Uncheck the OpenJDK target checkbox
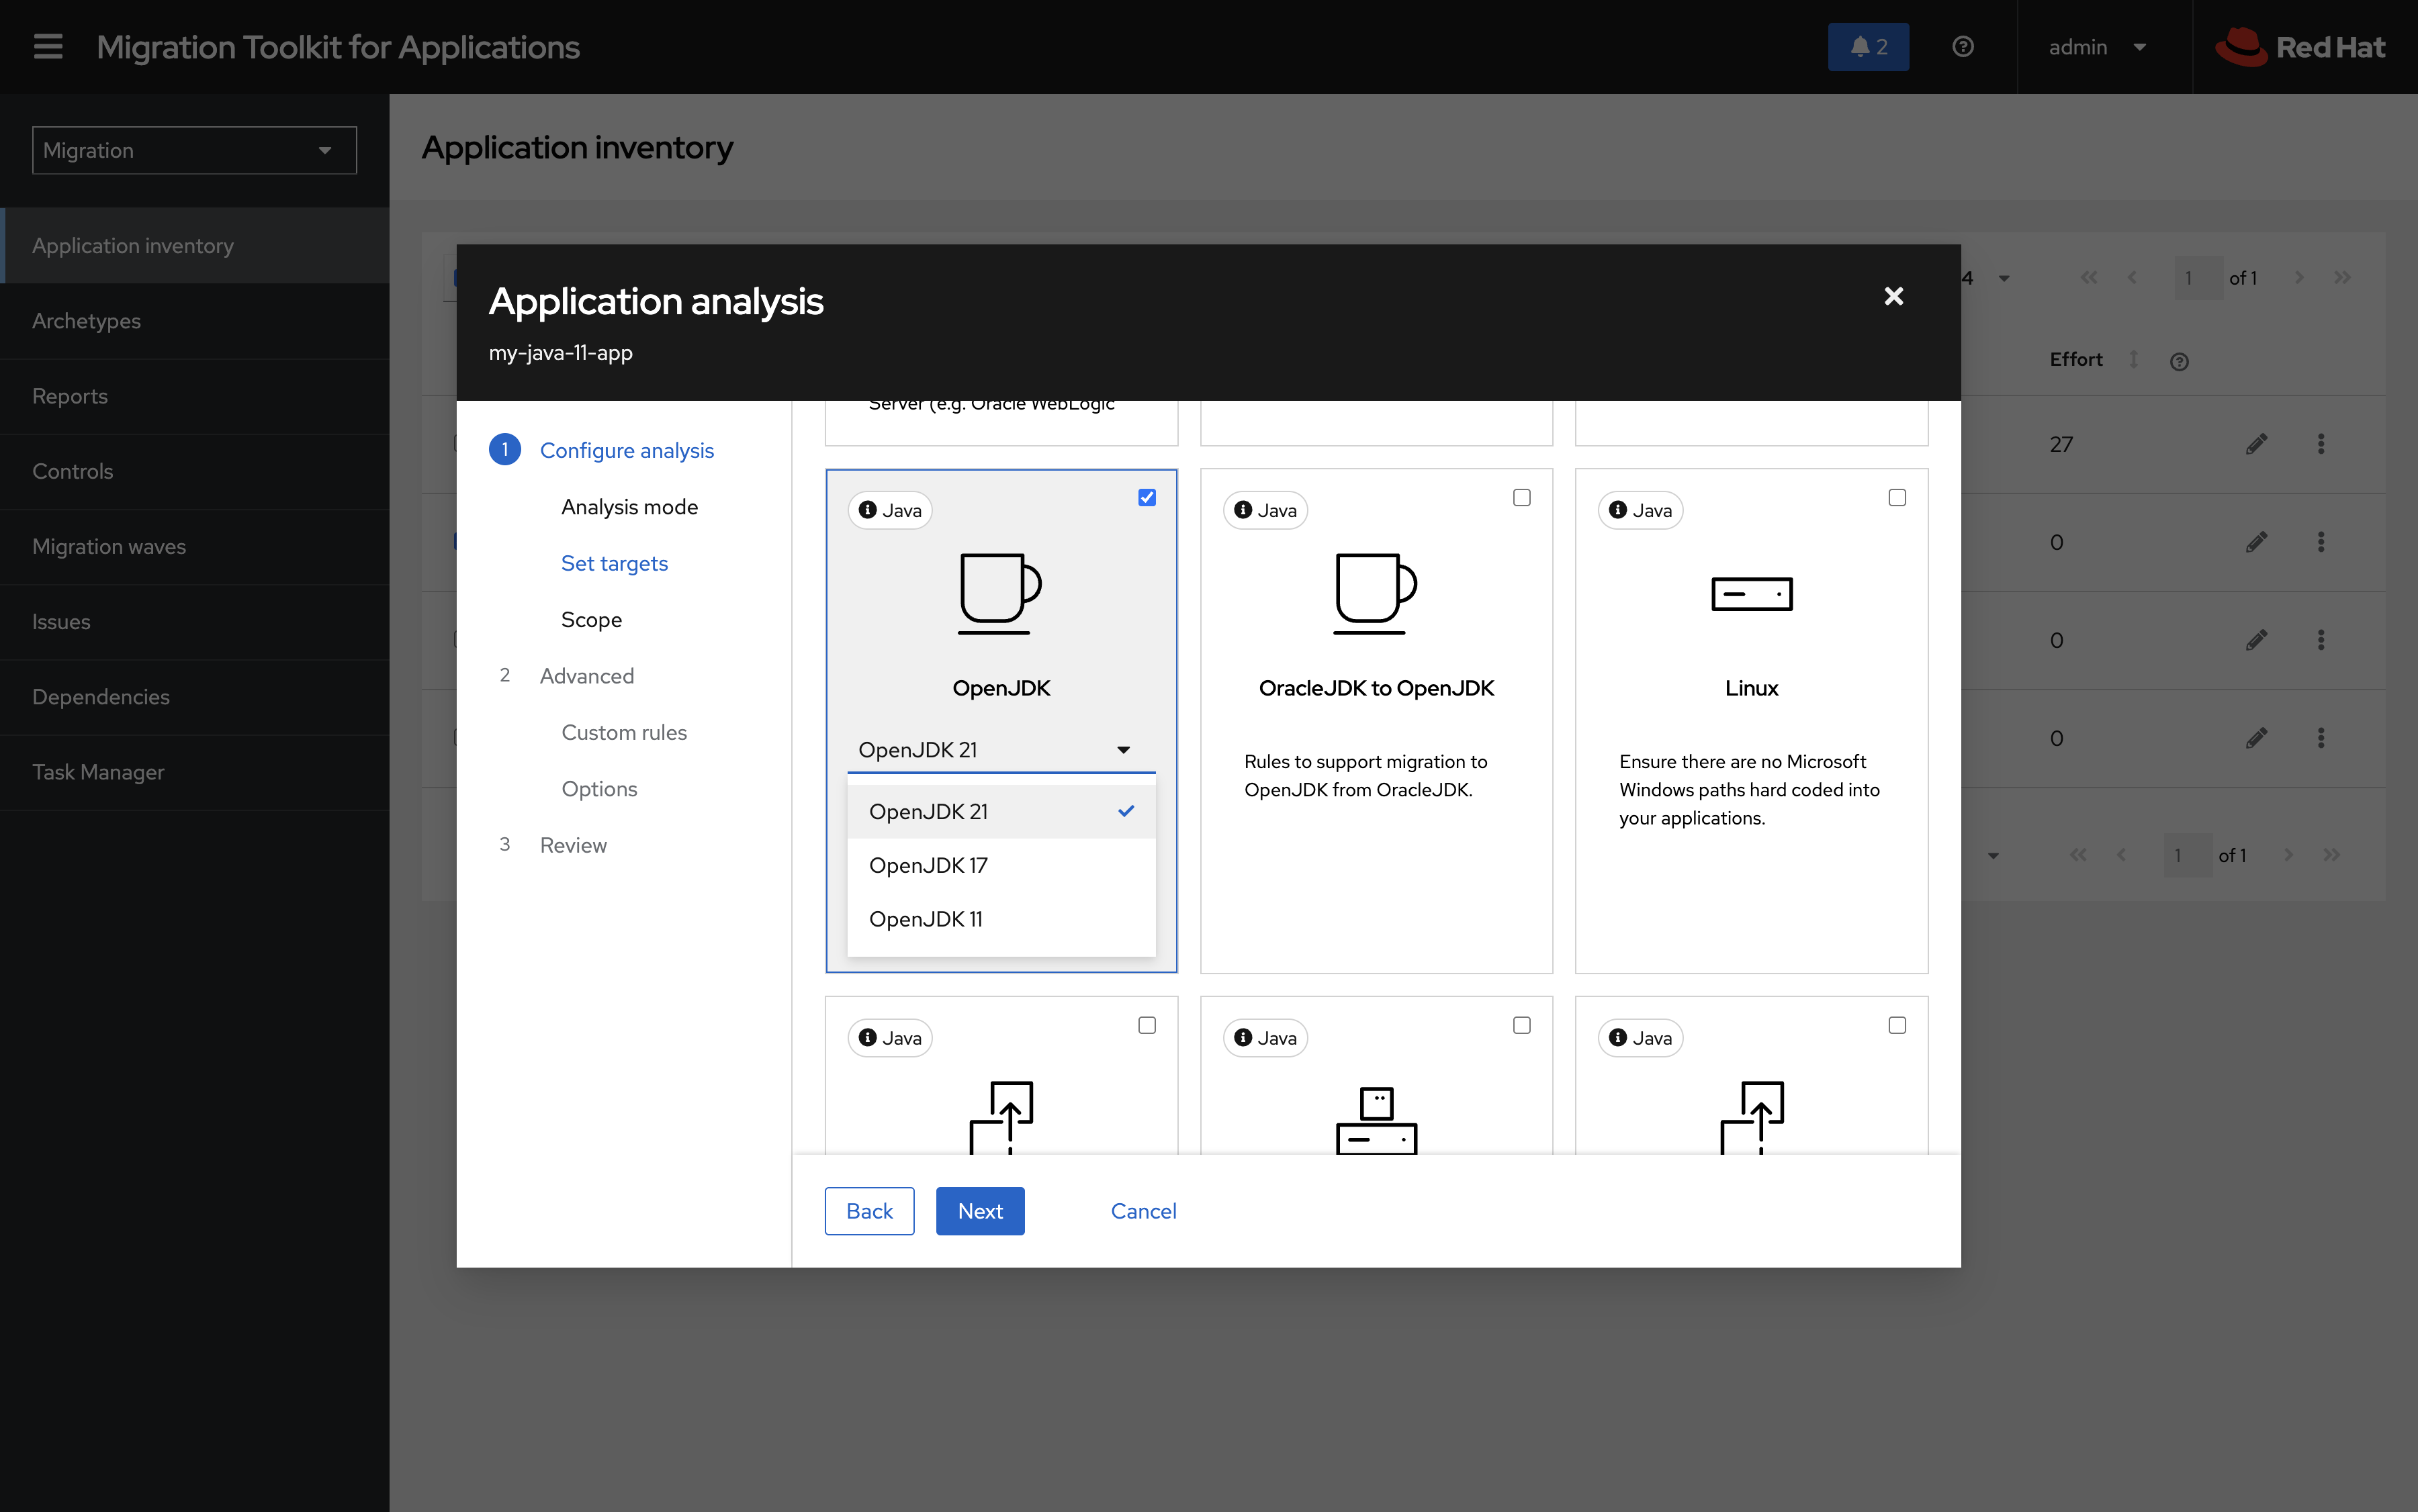Image resolution: width=2418 pixels, height=1512 pixels. (1147, 497)
